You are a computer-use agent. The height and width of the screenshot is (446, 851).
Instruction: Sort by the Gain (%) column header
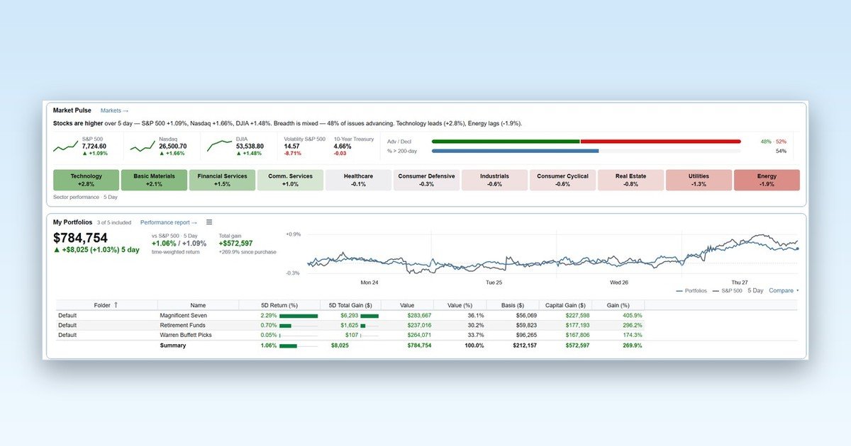click(618, 305)
